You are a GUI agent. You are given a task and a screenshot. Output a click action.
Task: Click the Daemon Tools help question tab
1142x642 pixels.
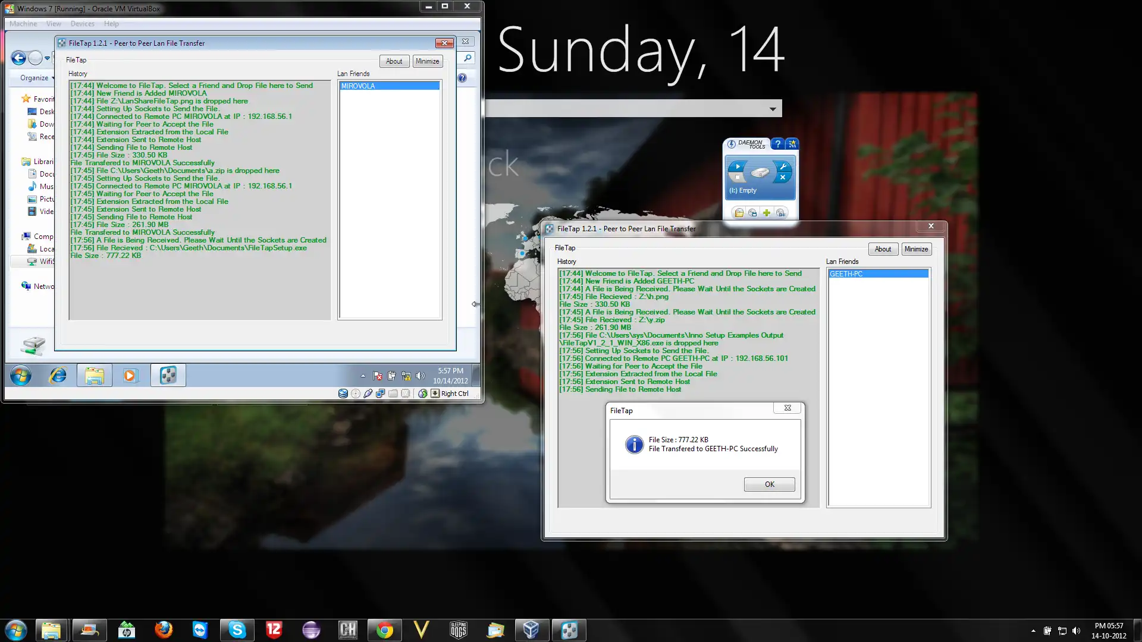pos(777,144)
